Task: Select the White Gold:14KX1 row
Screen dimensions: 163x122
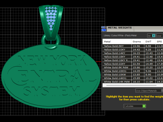Action: (x=133, y=78)
